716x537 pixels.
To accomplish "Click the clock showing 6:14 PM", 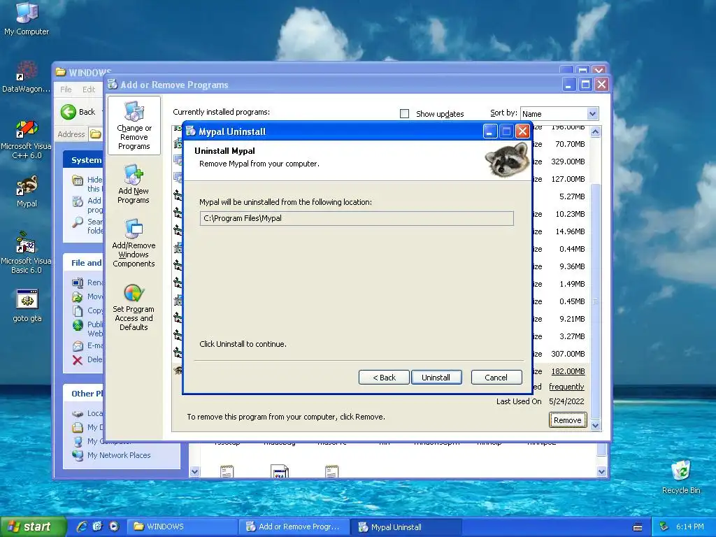I will (x=689, y=527).
